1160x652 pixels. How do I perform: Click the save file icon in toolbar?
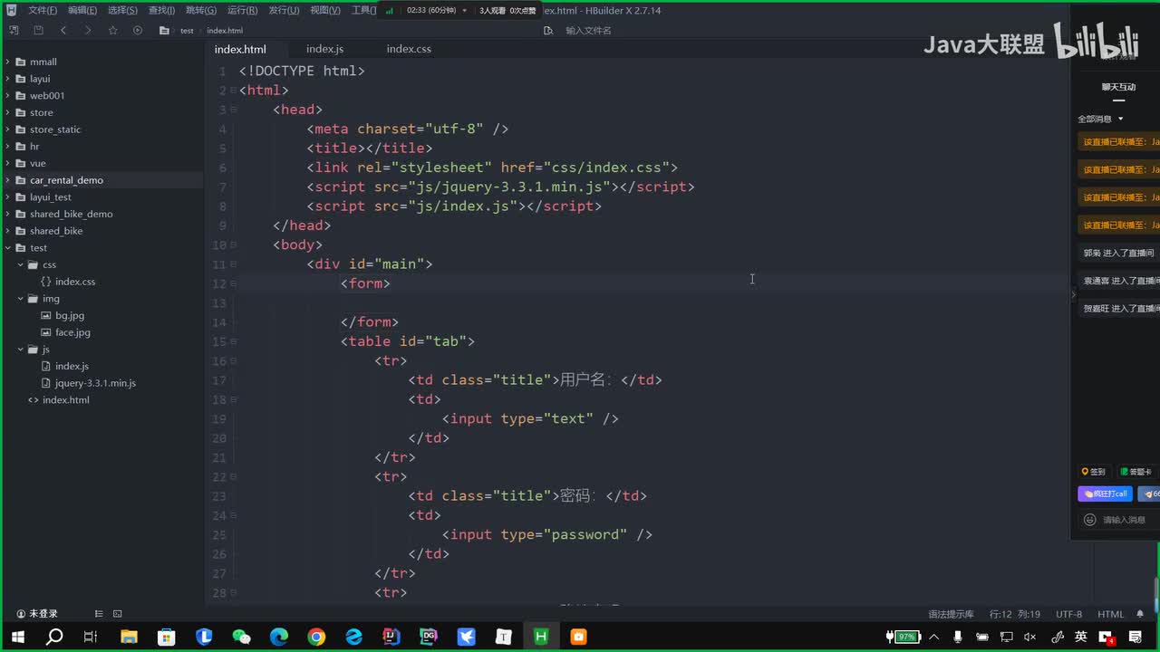[x=38, y=30]
